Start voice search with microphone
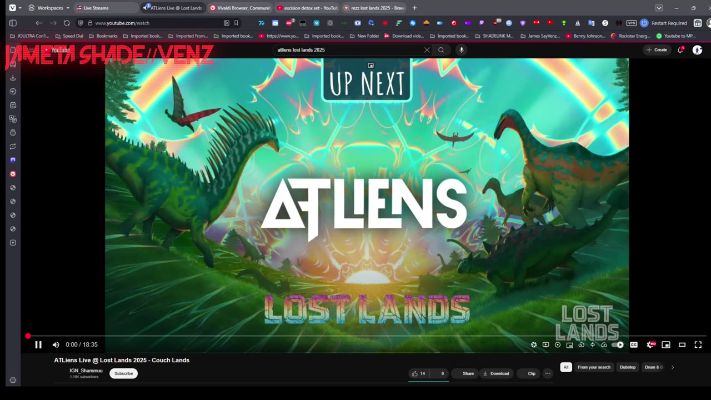 pyautogui.click(x=461, y=50)
